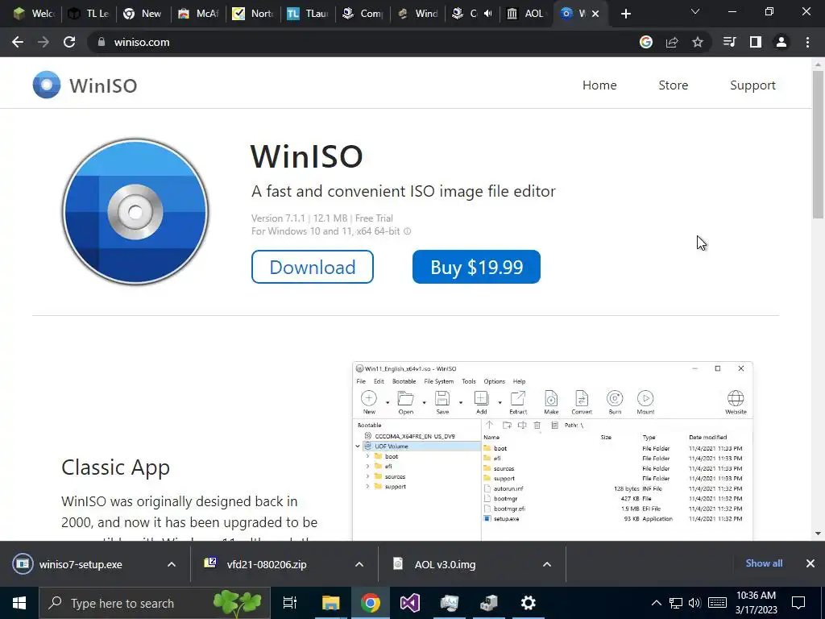
Task: Launch Visual Studio from the taskbar
Action: [x=410, y=603]
